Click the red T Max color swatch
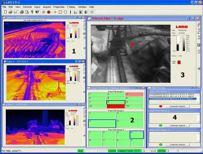 point(179,62)
